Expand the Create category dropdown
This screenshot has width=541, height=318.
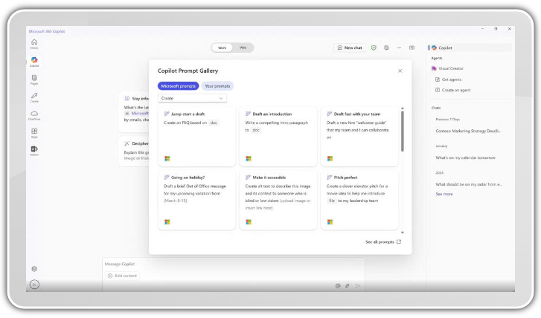(192, 98)
